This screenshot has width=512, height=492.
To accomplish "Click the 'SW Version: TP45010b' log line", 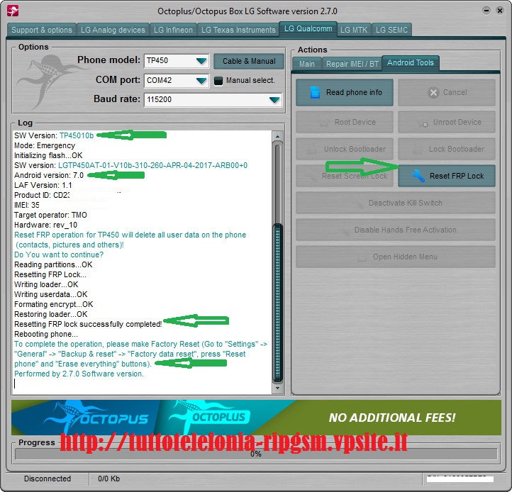I will [x=54, y=135].
